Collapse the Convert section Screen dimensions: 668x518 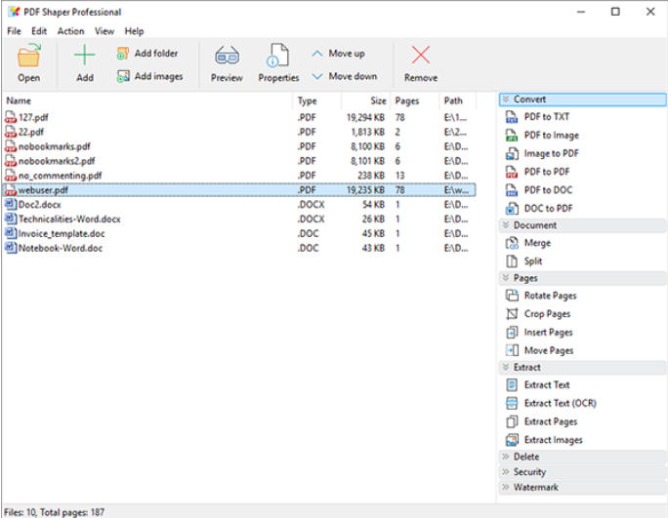(529, 100)
